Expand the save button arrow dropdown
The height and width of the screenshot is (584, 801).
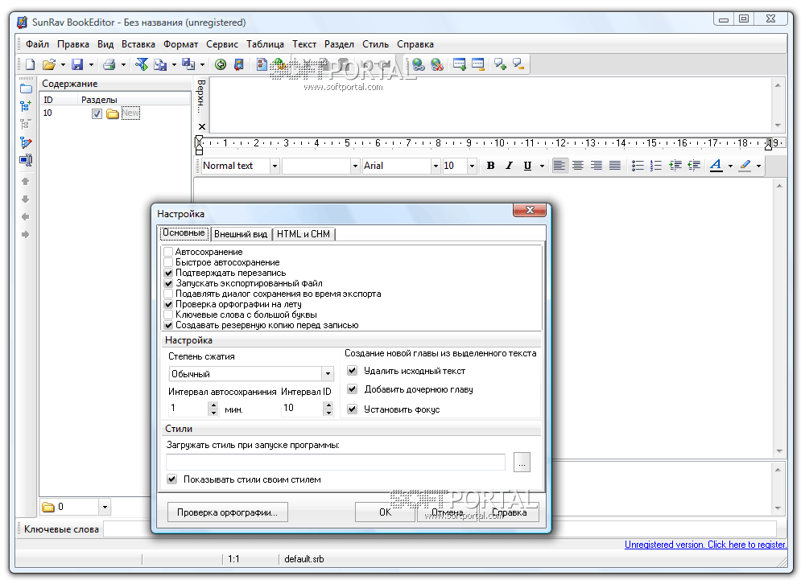point(91,64)
